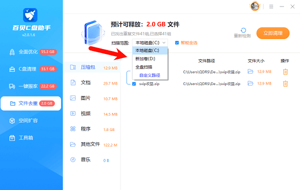This screenshot has width=300, height=190.
Task: Click the 一键搬家 truck icon
Action: tap(12, 86)
